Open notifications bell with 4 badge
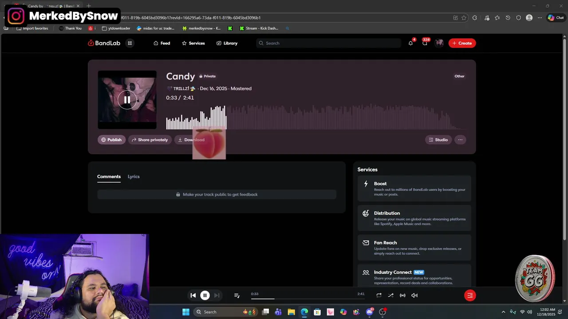Image resolution: width=568 pixels, height=319 pixels. [410, 43]
